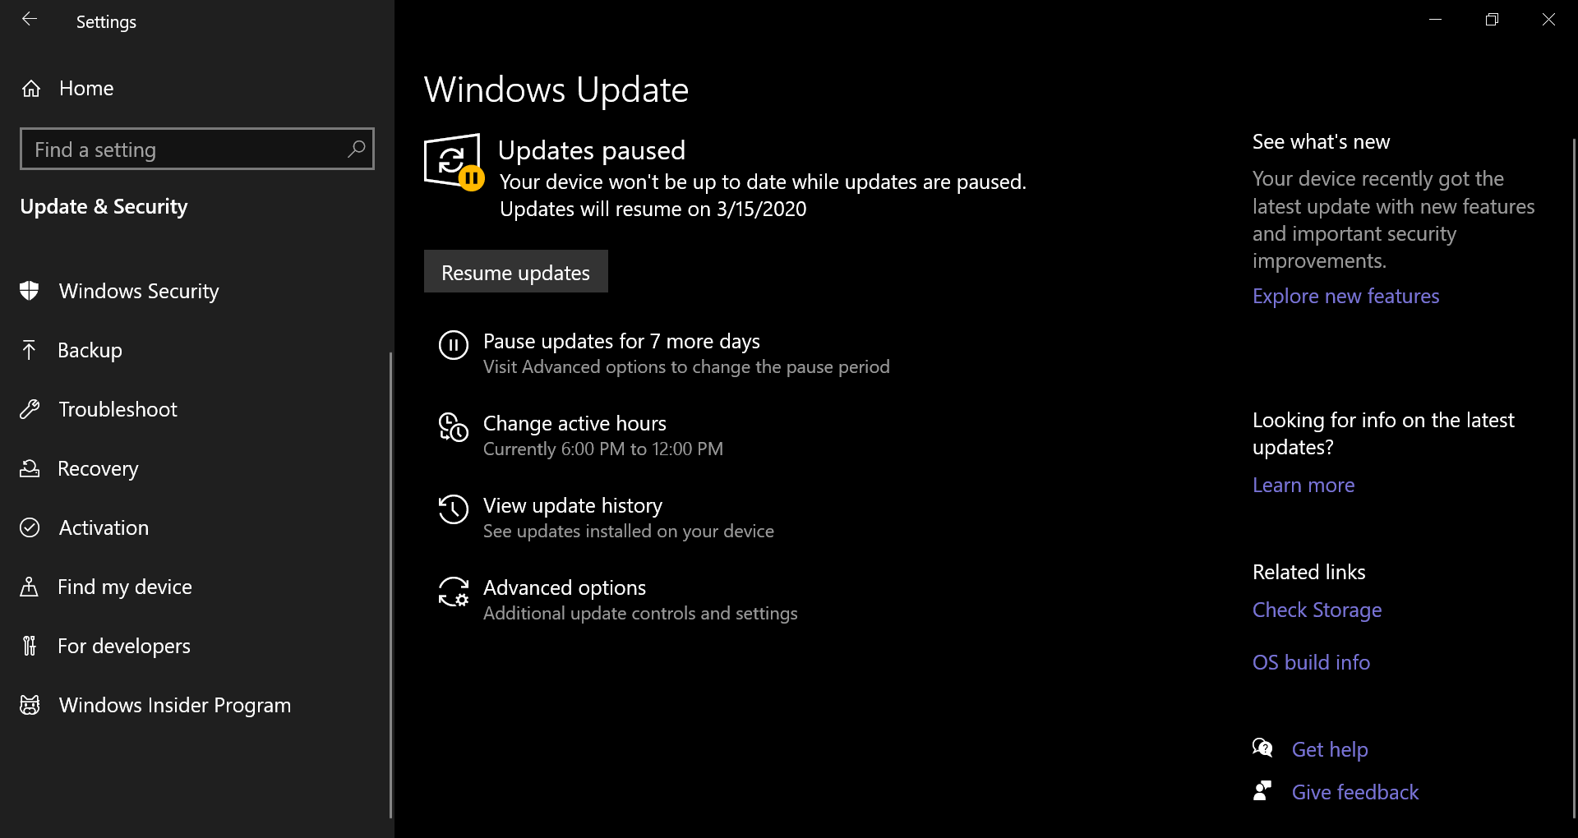Click the back arrow icon in Settings
The image size is (1578, 838).
click(30, 19)
